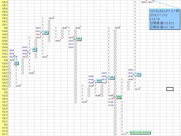
Task: Click the 4列 callout beside row 104.3
Action: click(34, 49)
